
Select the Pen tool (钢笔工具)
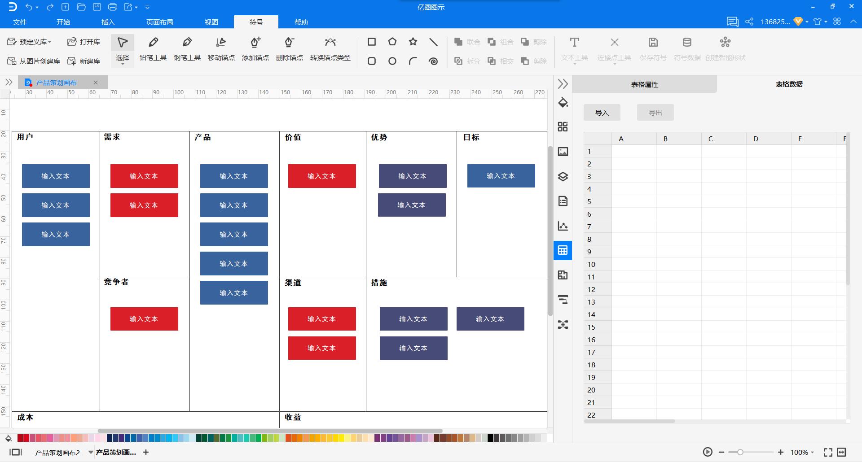tap(187, 49)
